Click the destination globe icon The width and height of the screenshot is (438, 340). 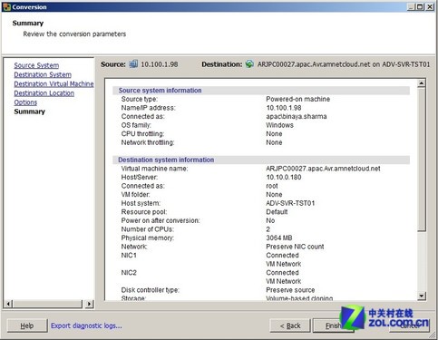tap(249, 64)
